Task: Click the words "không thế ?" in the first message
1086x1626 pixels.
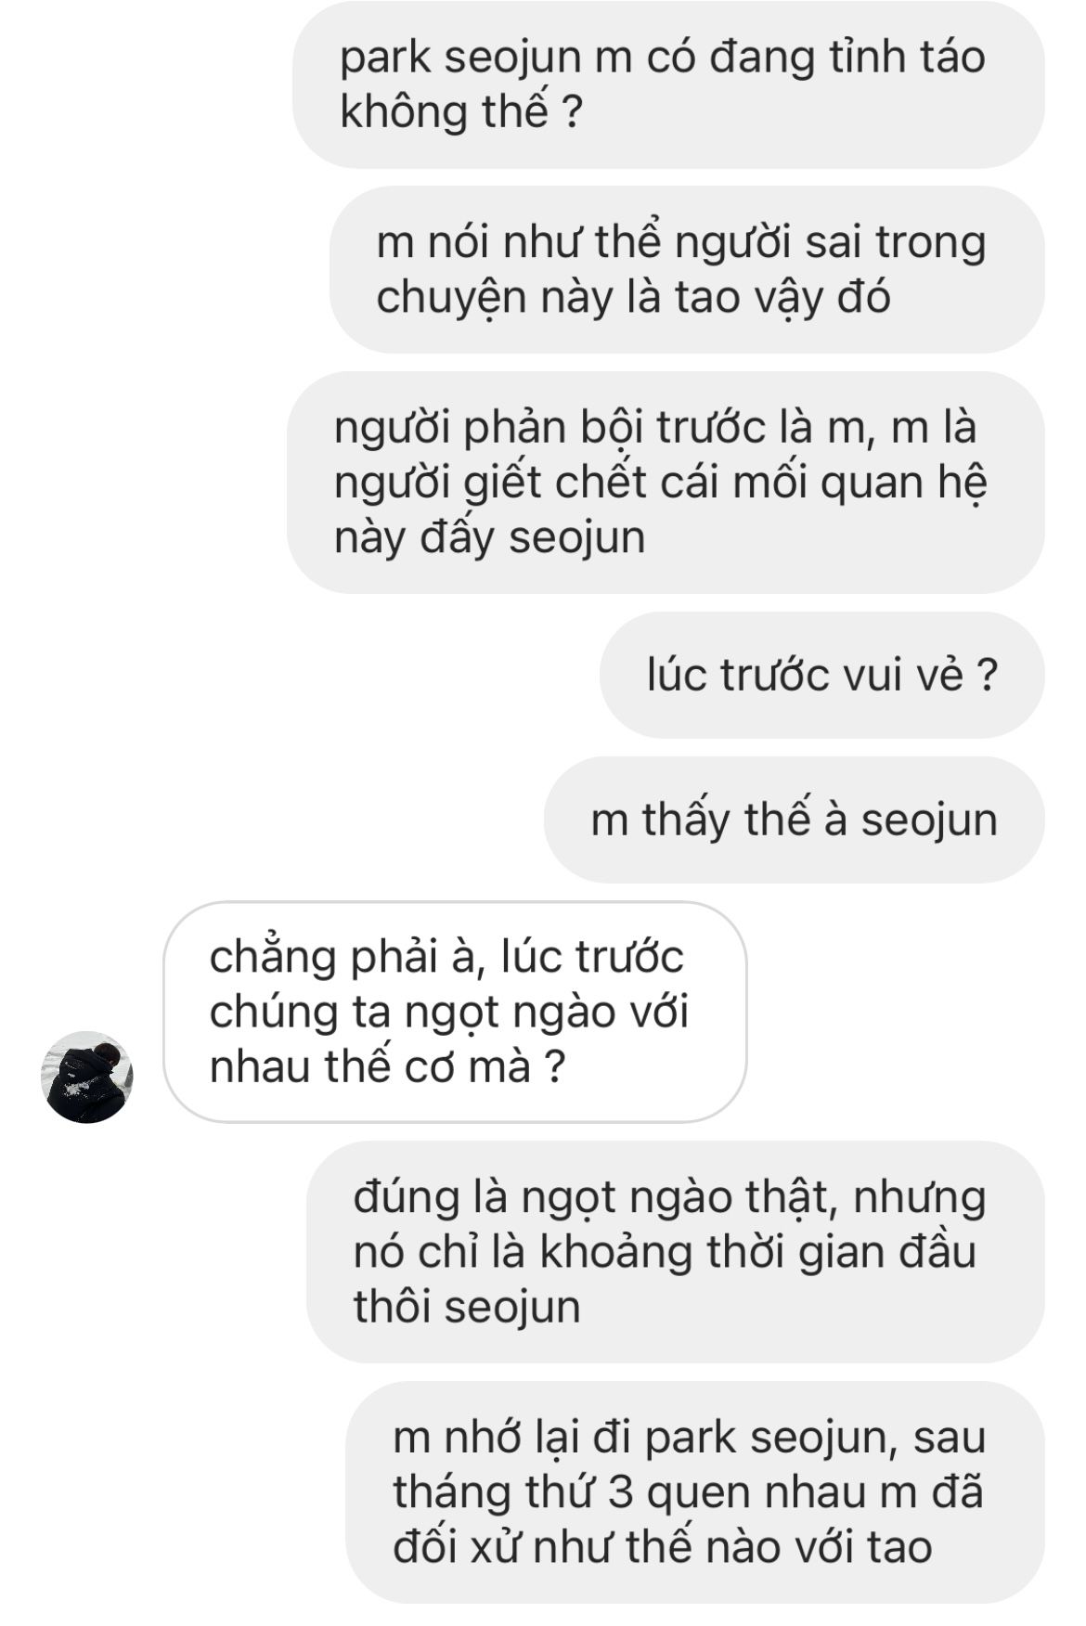Action: click(461, 112)
